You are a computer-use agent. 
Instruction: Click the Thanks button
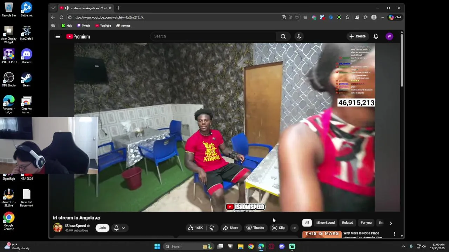coord(255,228)
